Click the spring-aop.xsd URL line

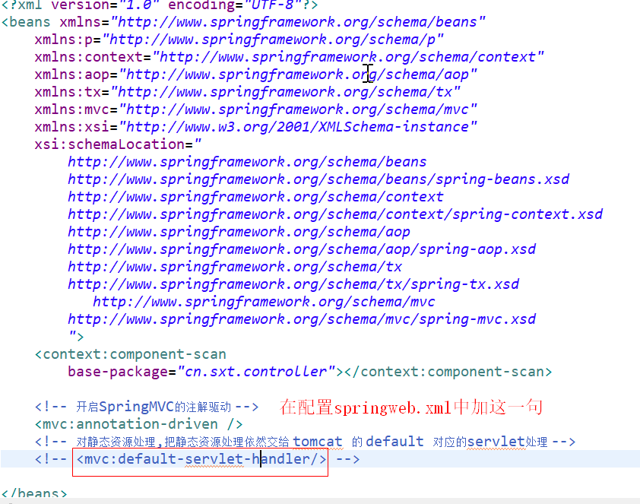click(302, 249)
